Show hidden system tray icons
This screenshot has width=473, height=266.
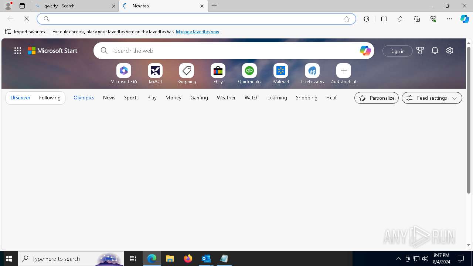pos(398,259)
